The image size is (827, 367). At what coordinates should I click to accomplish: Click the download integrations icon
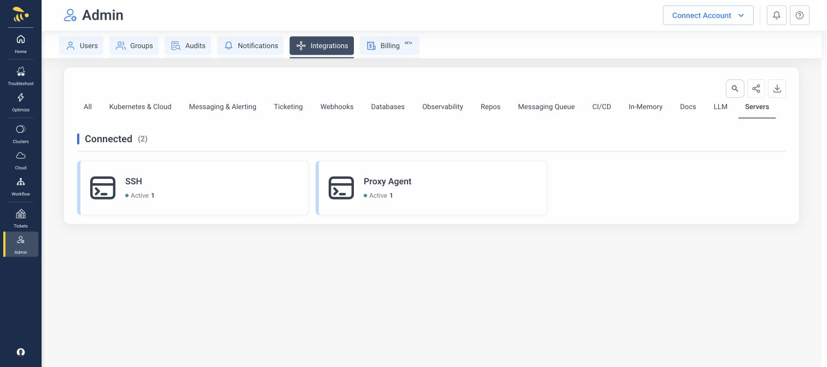[x=777, y=89]
